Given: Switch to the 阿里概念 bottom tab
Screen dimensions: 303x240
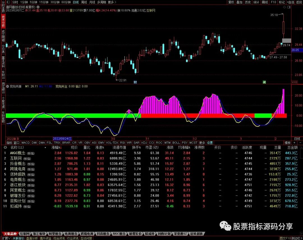Looking at the screenshot, I should (55, 234).
